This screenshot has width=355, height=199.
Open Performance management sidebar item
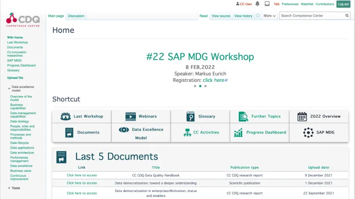19,159
